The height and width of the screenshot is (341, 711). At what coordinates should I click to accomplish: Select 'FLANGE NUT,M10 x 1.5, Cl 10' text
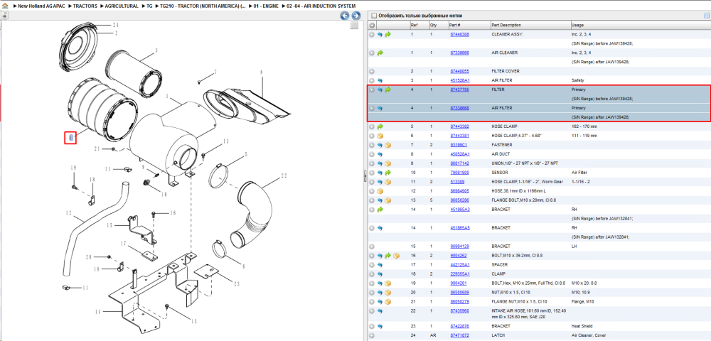[519, 302]
